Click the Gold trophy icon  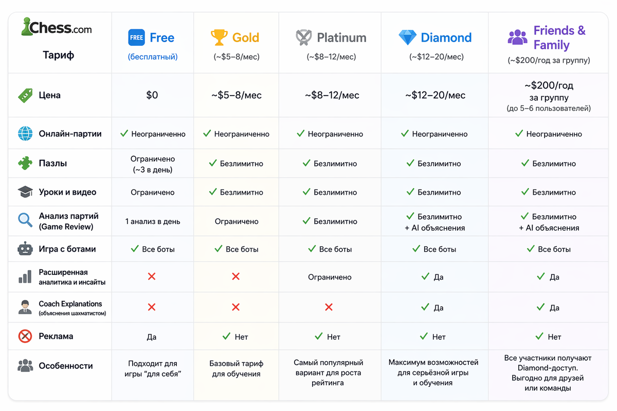219,38
